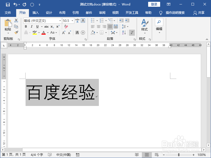Center the paragraph text
The width and height of the screenshot is (211, 158).
[99, 27]
